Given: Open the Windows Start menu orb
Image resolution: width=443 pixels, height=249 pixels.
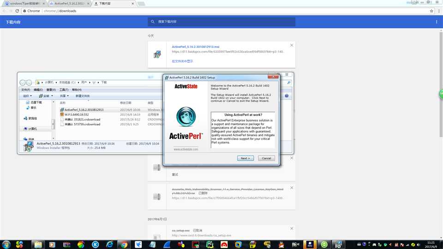Looking at the screenshot, I should 6,244.
